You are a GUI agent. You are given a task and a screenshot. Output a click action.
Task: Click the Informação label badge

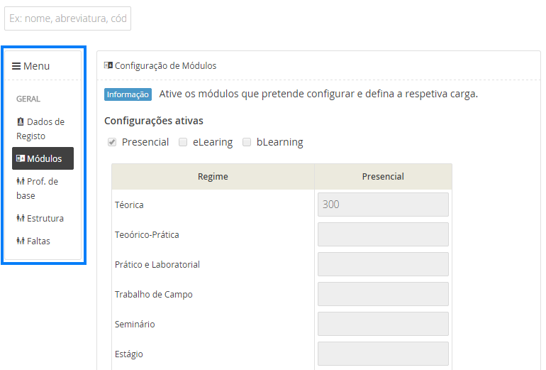click(x=128, y=94)
